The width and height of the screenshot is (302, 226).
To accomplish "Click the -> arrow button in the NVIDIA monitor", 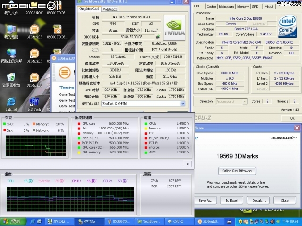I will pyautogui.click(x=187, y=164).
